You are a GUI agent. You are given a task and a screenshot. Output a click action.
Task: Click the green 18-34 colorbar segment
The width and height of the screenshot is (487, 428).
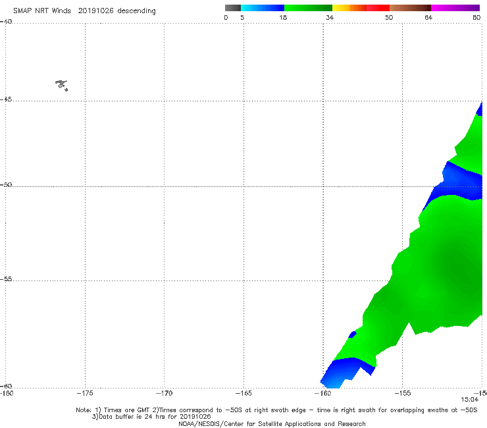[x=308, y=8]
